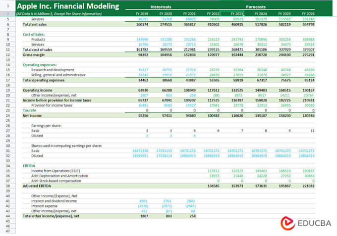Select the Adjusted EBITDA label cell
Image resolution: width=337 pixels, height=236 pixels.
tap(37, 186)
